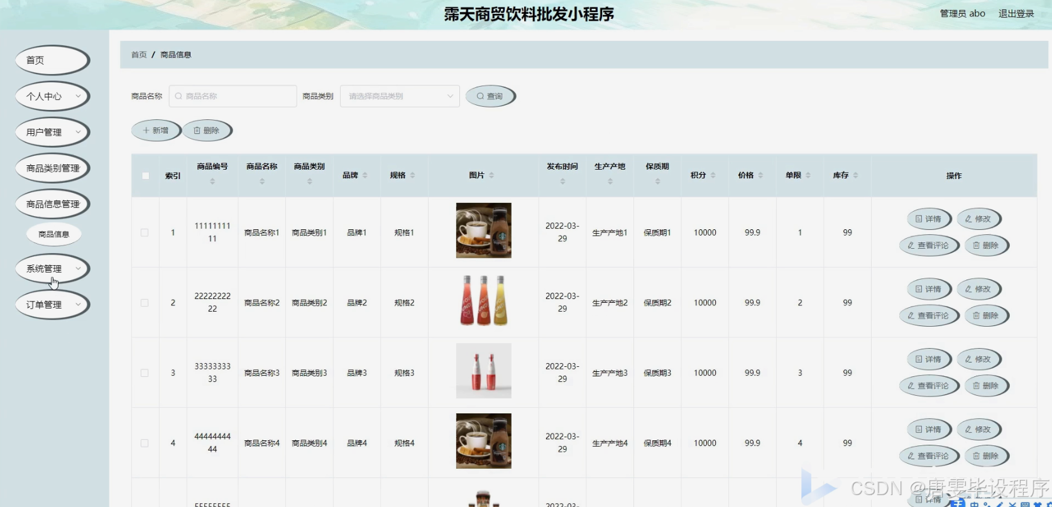This screenshot has width=1052, height=507.
Task: Open 查看评论 for 商品名称4 row
Action: point(928,456)
